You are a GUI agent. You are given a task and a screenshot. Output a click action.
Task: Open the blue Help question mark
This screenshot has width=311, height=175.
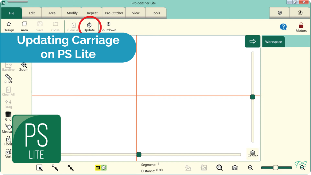[x=283, y=27]
